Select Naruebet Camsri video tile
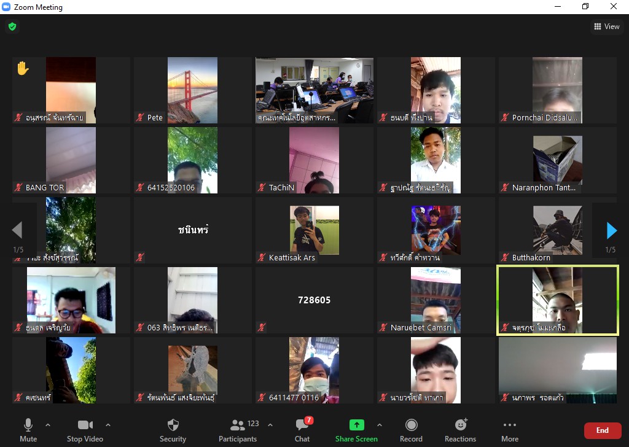This screenshot has width=629, height=447. tap(436, 300)
